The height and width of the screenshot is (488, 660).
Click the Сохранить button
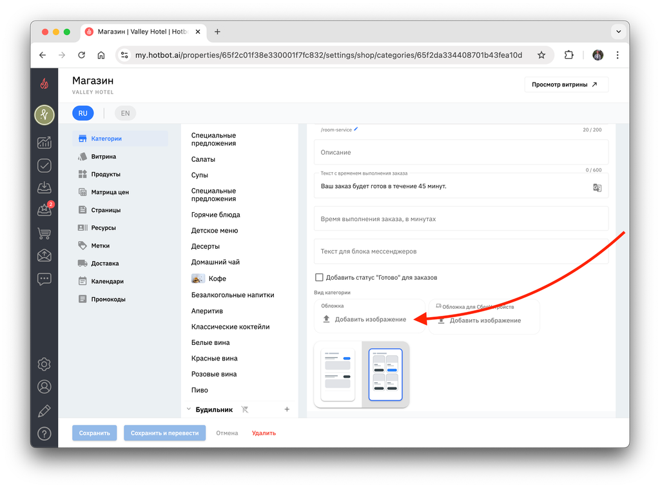tap(94, 433)
